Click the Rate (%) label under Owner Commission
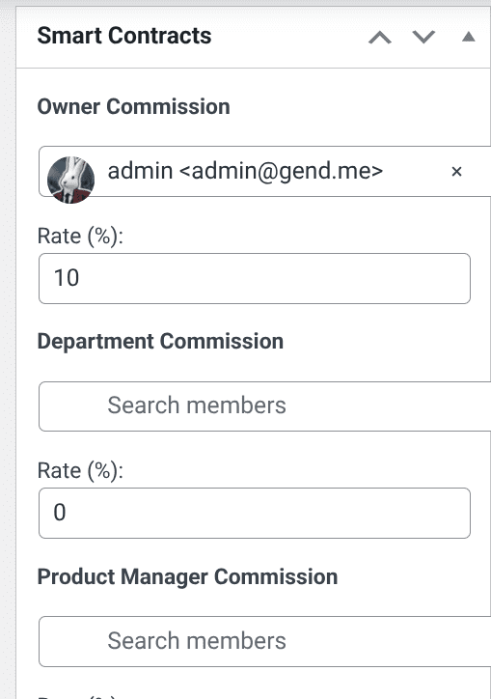This screenshot has height=699, width=491. tap(80, 236)
